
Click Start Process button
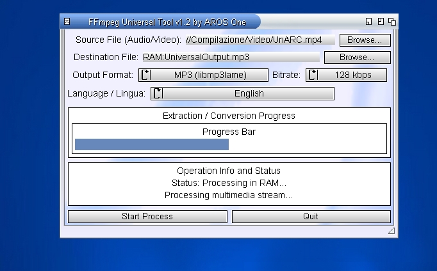coord(148,217)
